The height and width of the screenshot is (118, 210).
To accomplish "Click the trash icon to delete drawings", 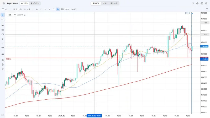I will 3,69.
